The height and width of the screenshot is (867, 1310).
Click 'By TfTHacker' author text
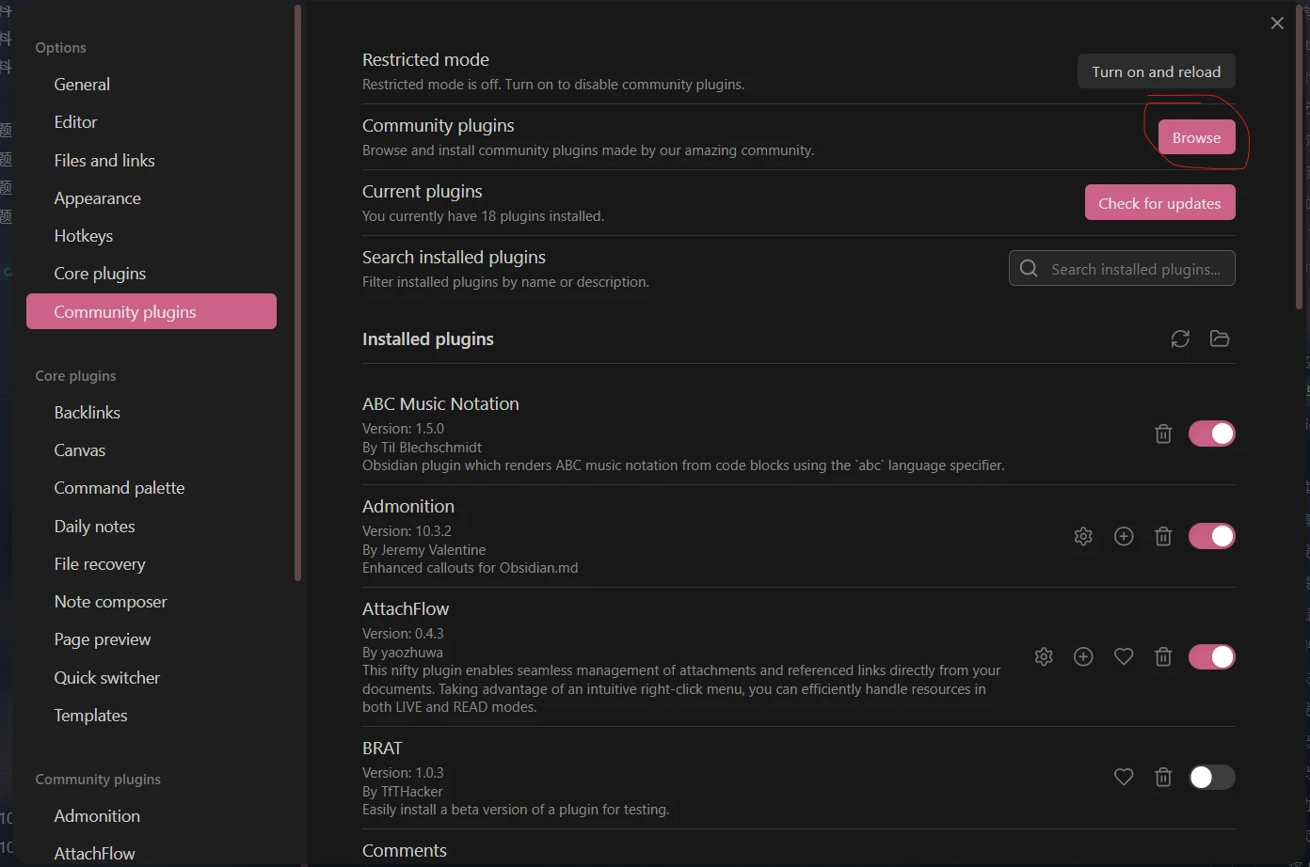(402, 791)
